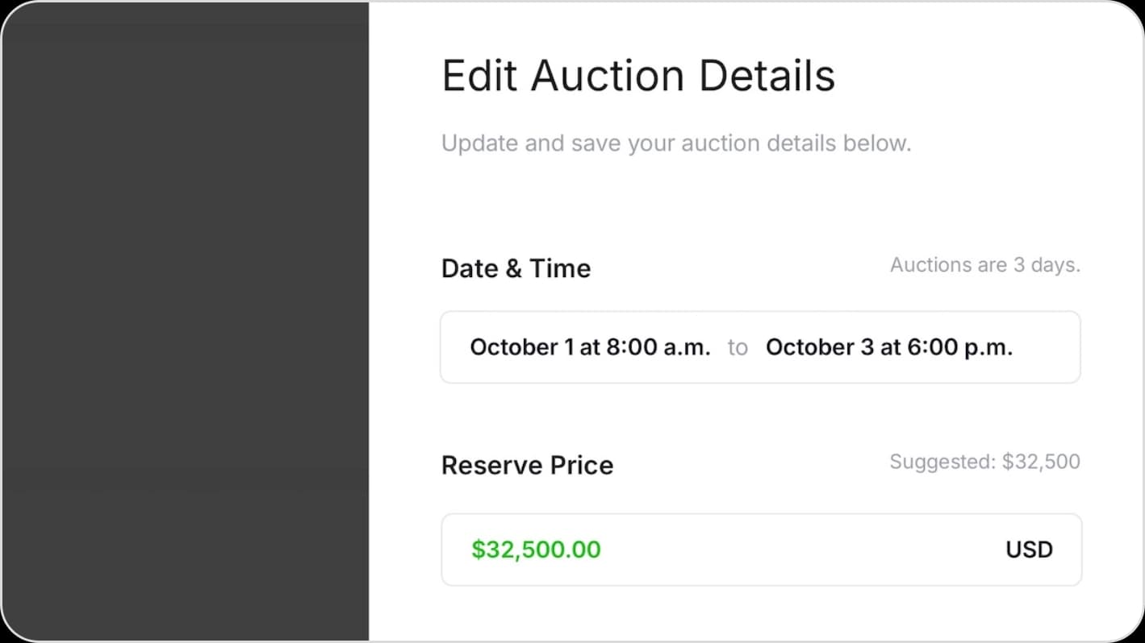Click the Date & Time section label
The height and width of the screenshot is (643, 1145).
point(516,268)
